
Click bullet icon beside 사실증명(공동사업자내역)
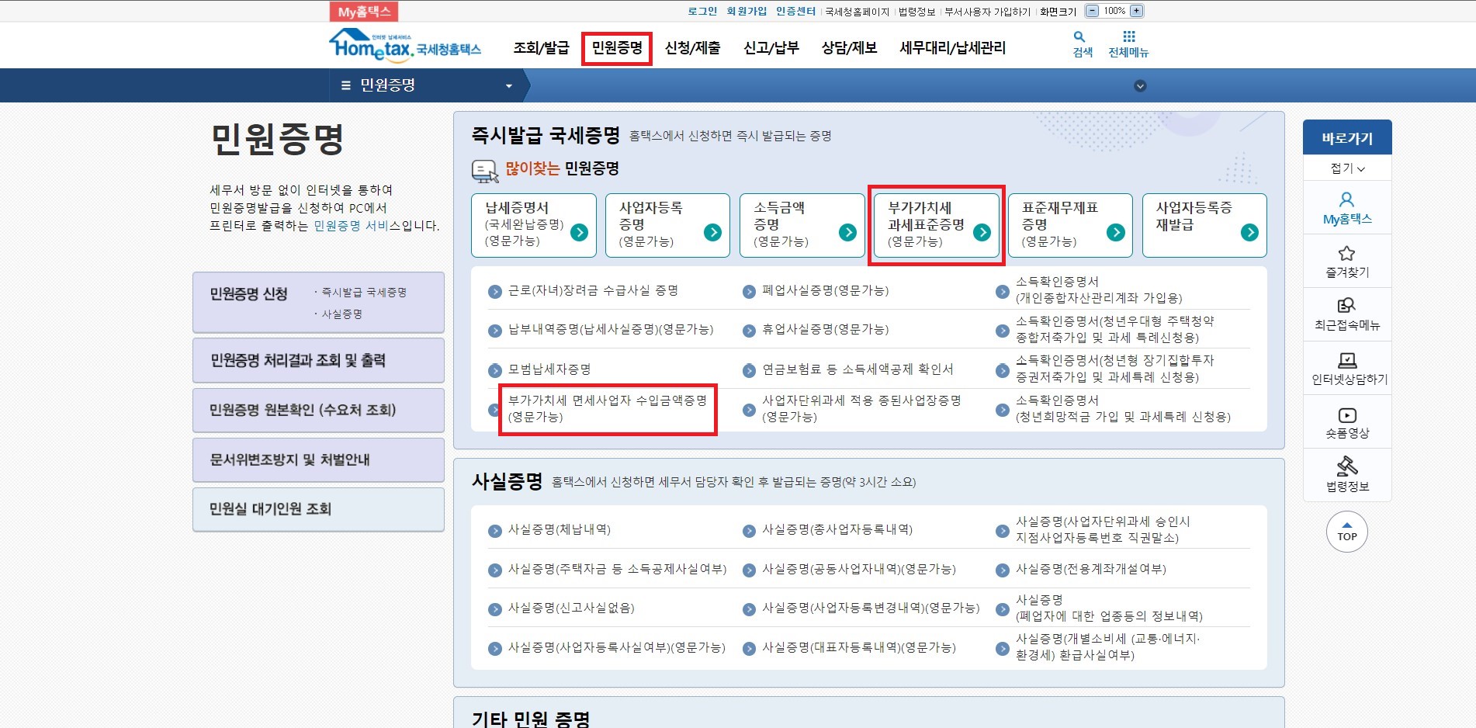click(x=749, y=570)
